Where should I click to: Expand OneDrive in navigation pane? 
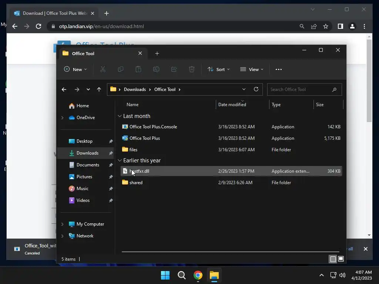[62, 118]
